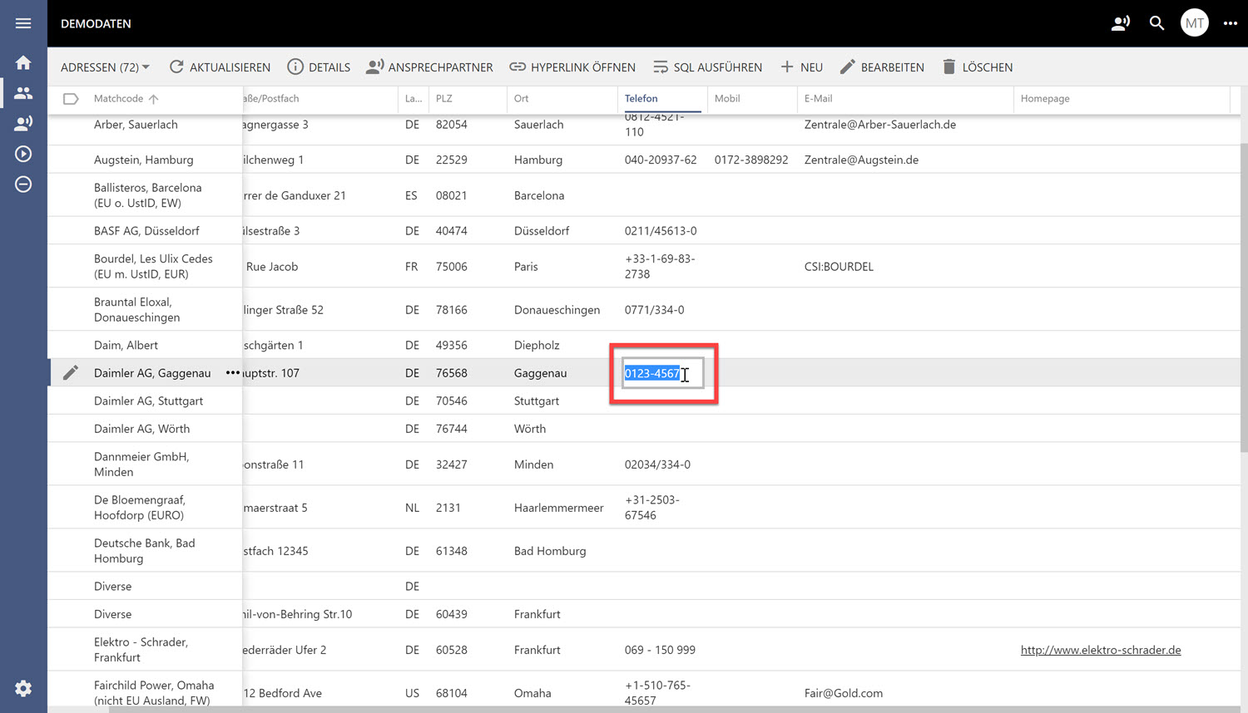
Task: Open settings gear in the sidebar
Action: click(23, 688)
